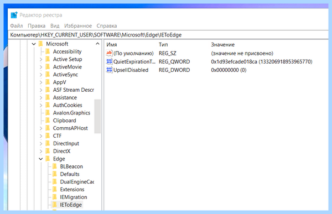
Task: Sort by the Тип column header
Action: 163,45
